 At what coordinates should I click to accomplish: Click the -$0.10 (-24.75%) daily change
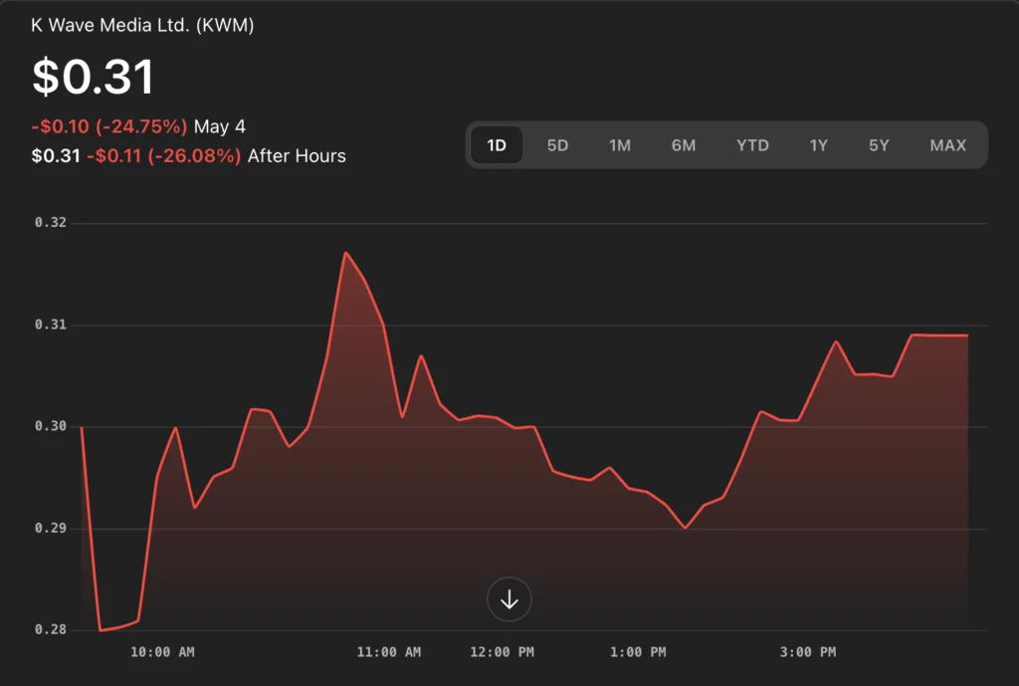[109, 126]
